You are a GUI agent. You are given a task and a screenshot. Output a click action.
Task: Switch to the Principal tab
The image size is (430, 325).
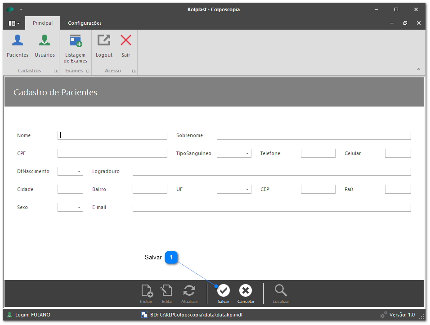pyautogui.click(x=43, y=23)
